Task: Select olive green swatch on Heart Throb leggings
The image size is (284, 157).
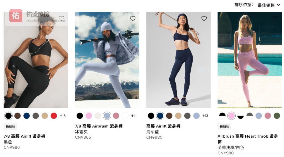Action: pyautogui.click(x=277, y=116)
